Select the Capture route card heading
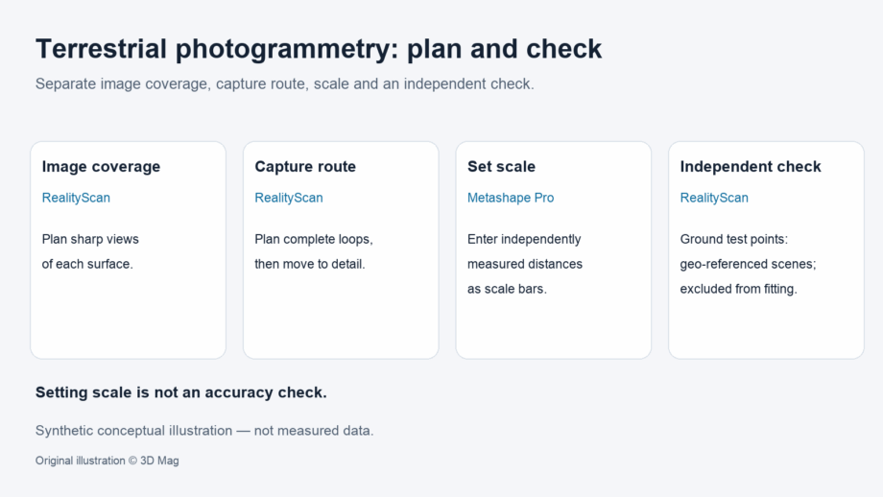The image size is (883, 497). click(305, 167)
